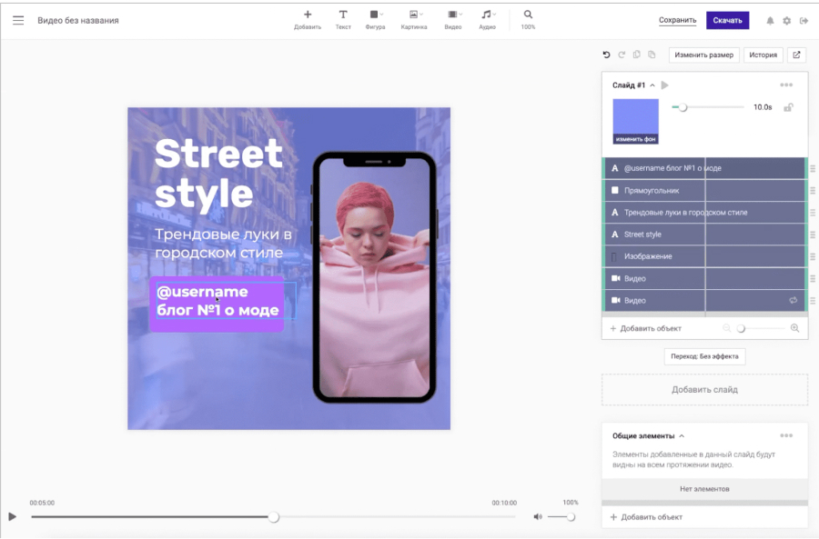Select the Текст tool
Viewport: 819px width, 539px height.
pos(343,19)
